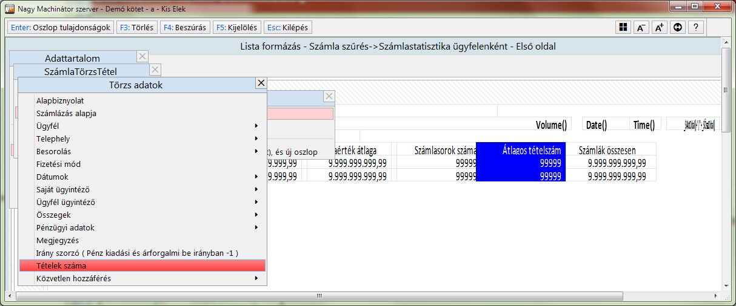Select Alapbiznyolat menu entry

click(x=142, y=100)
